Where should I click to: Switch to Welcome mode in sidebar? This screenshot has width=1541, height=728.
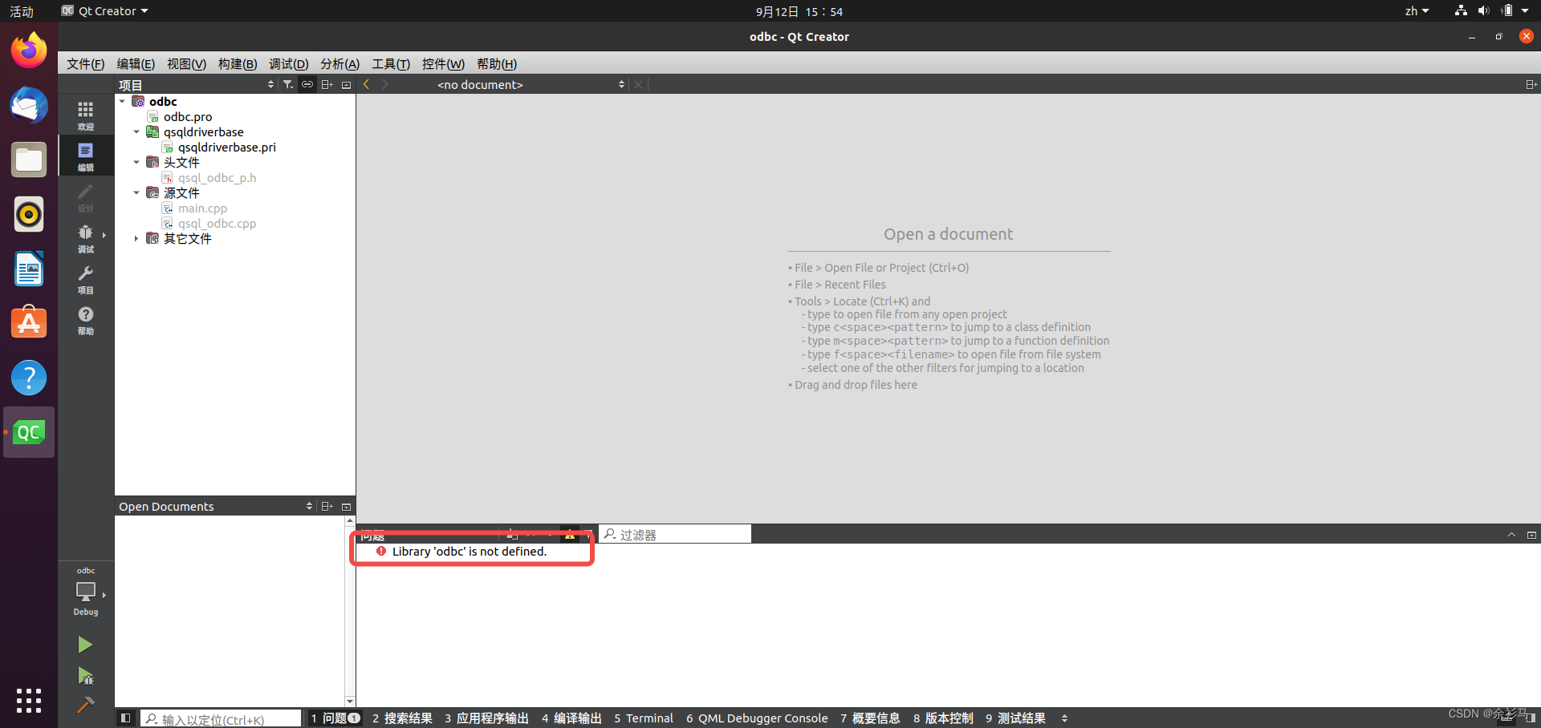pos(86,115)
